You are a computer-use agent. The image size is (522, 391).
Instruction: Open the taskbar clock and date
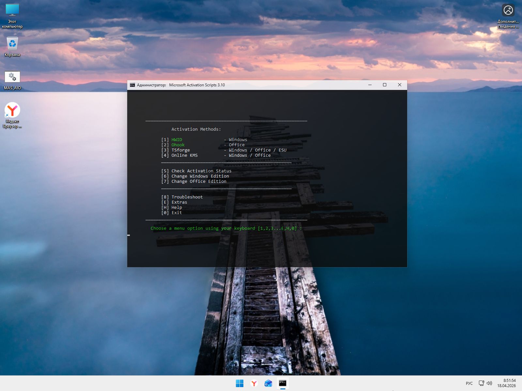click(507, 383)
